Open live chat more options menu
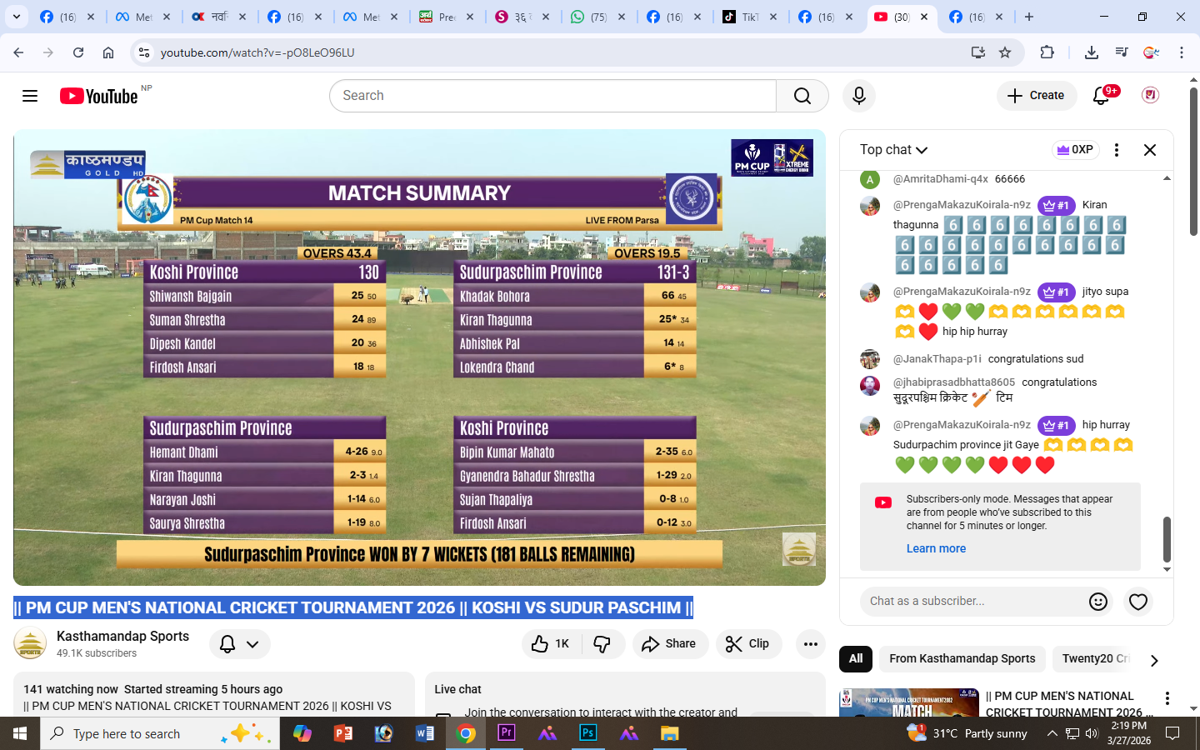The width and height of the screenshot is (1200, 750). 1117,150
